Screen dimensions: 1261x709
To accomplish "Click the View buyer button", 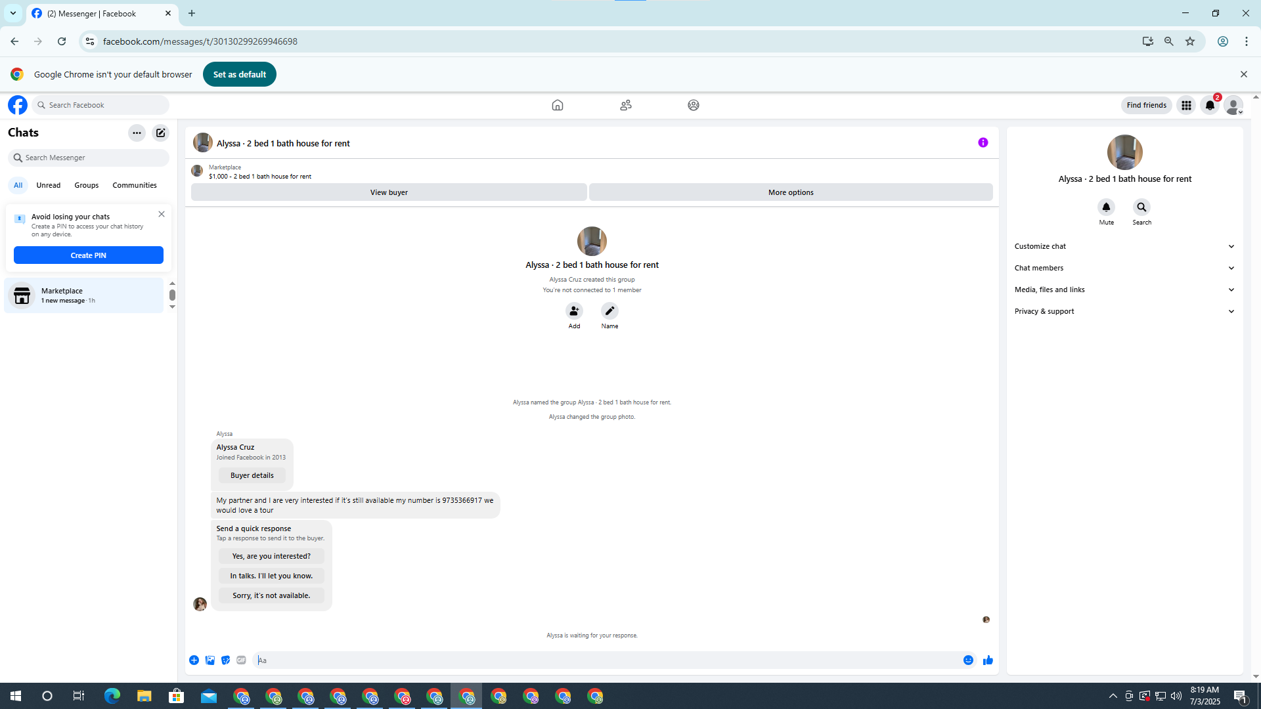I will pos(388,192).
